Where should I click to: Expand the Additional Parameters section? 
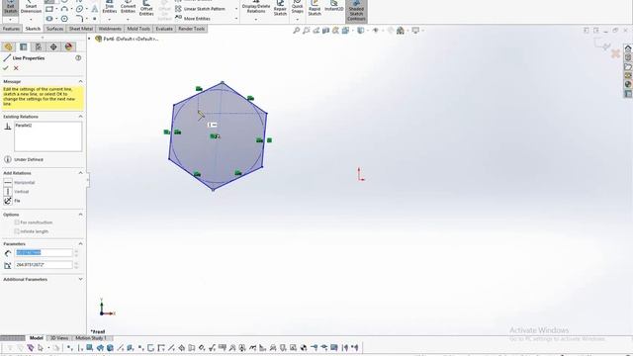point(80,279)
